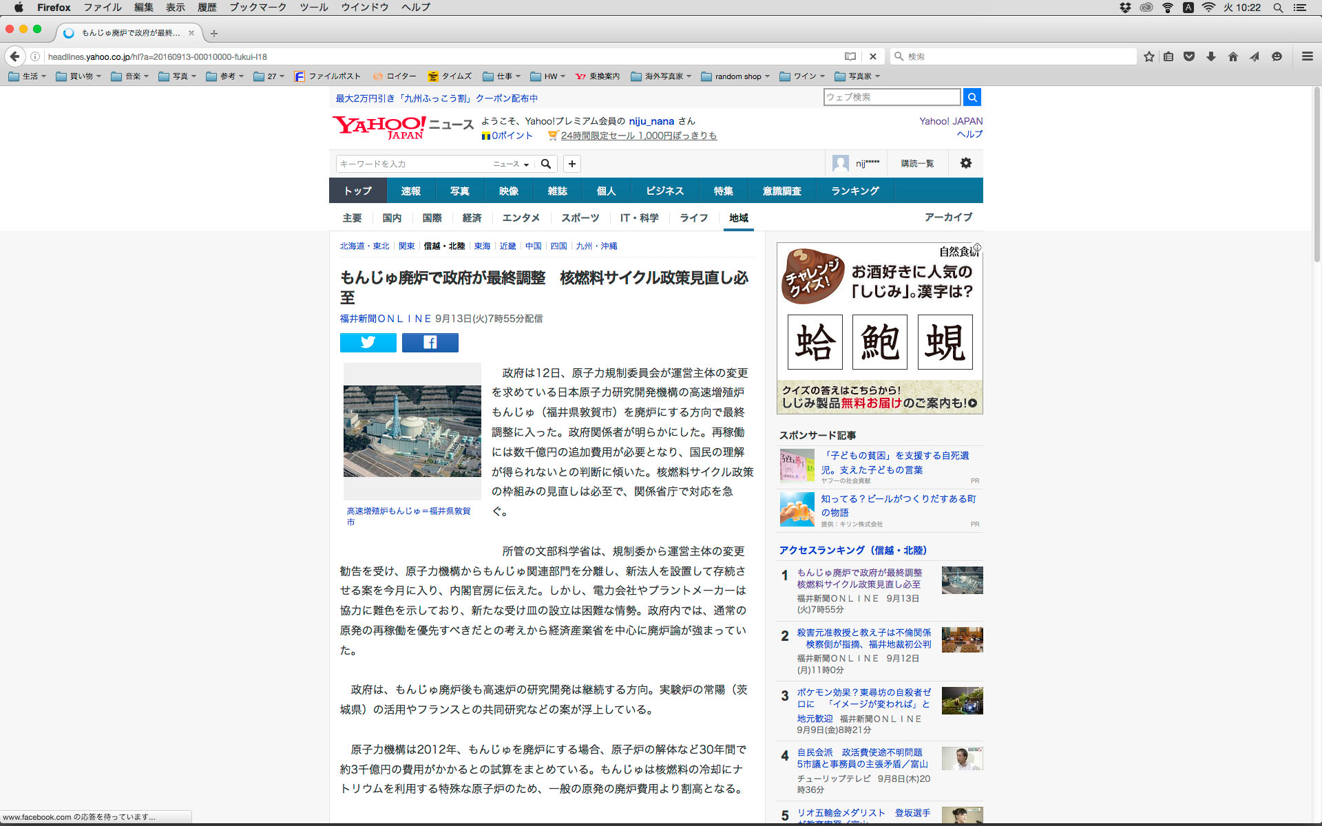The image size is (1322, 826).
Task: Expand the 生活 bookmarks folder
Action: 28,76
